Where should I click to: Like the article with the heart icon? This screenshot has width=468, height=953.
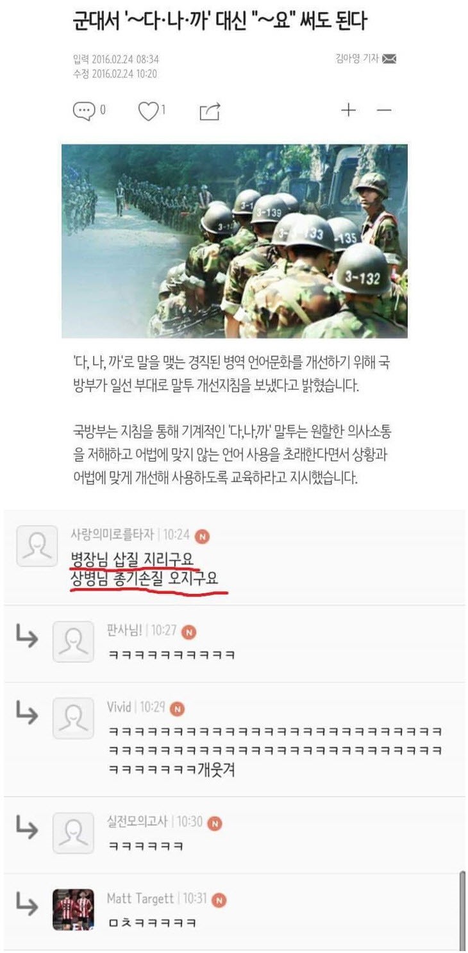point(148,111)
